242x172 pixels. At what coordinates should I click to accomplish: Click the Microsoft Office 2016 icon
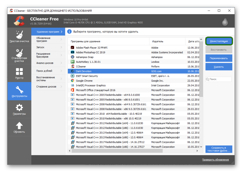pos(72,90)
